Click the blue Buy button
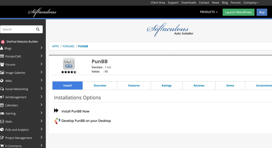 coord(262,12)
